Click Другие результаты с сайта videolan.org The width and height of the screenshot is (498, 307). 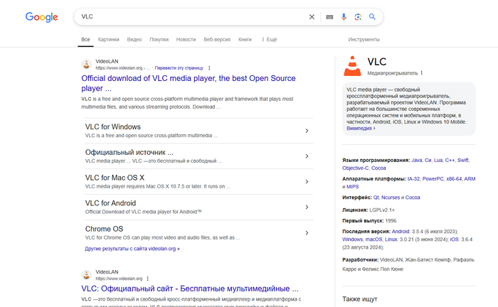coord(132,249)
